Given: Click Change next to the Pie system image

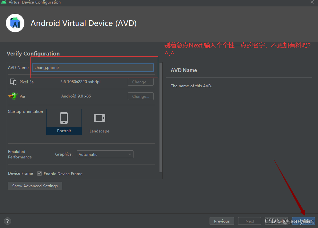Looking at the screenshot, I should point(141,96).
